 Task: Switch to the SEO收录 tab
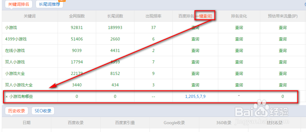[x=43, y=111]
